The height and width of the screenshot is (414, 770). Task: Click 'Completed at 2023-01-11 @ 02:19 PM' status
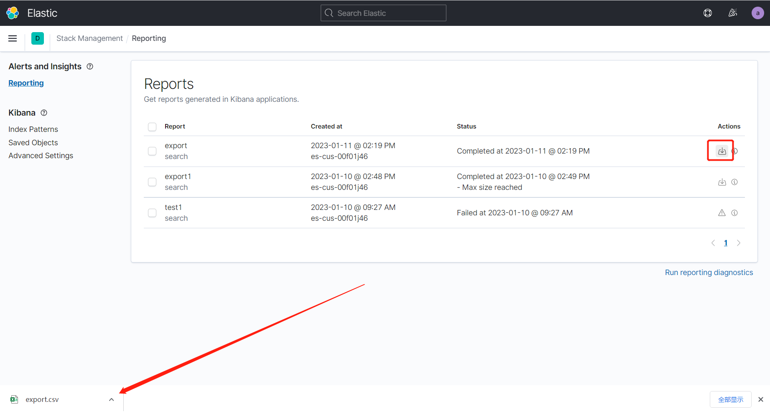[x=523, y=151]
